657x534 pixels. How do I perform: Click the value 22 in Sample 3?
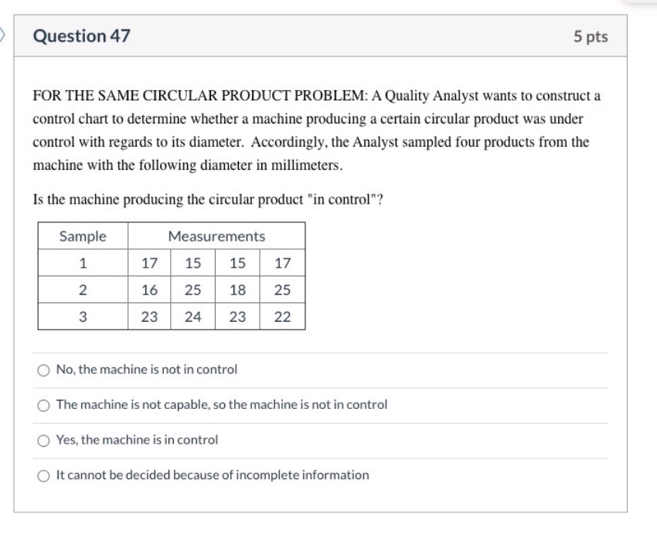click(284, 317)
